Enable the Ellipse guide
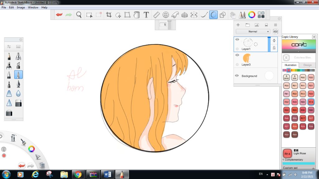319x179 pixels. coord(166,15)
